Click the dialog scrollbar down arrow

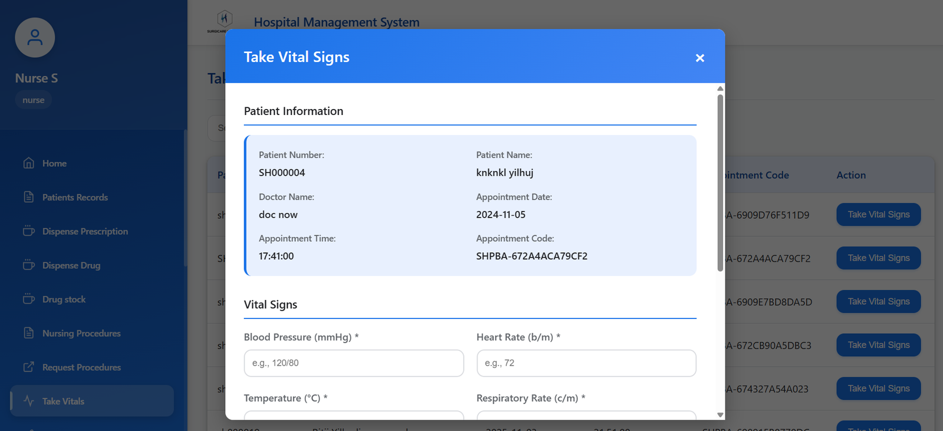pos(720,415)
